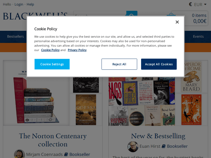Open Cookie Settings

[x=52, y=64]
